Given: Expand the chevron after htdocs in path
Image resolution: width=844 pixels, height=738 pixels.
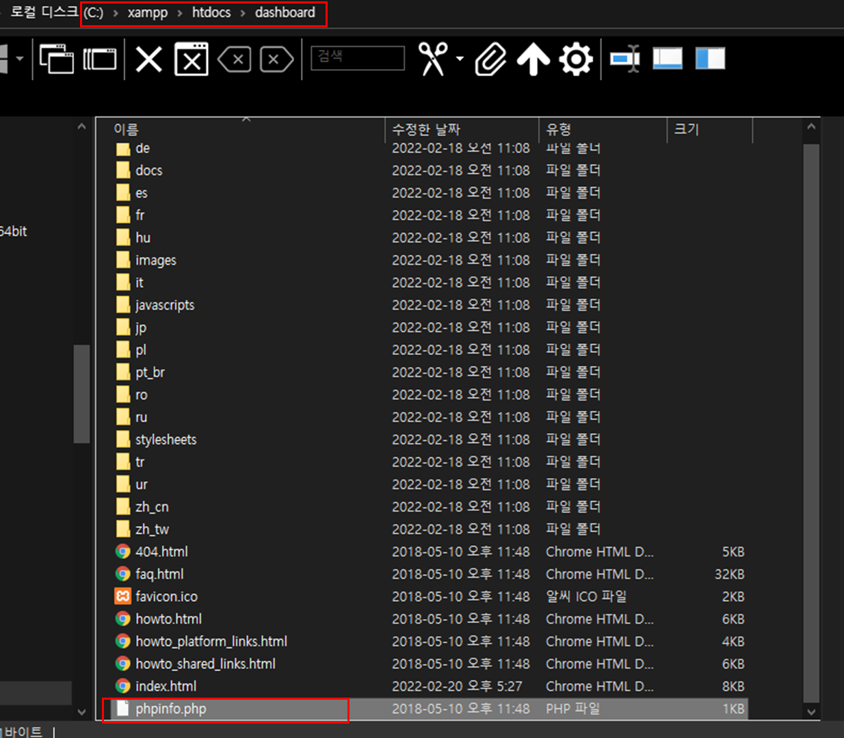Looking at the screenshot, I should tap(243, 13).
